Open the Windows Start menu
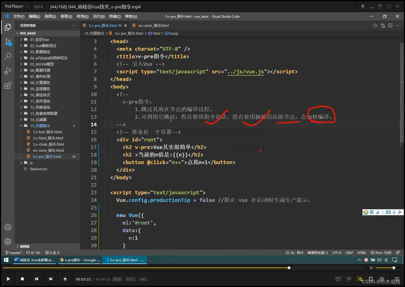The height and width of the screenshot is (287, 405). (6, 260)
